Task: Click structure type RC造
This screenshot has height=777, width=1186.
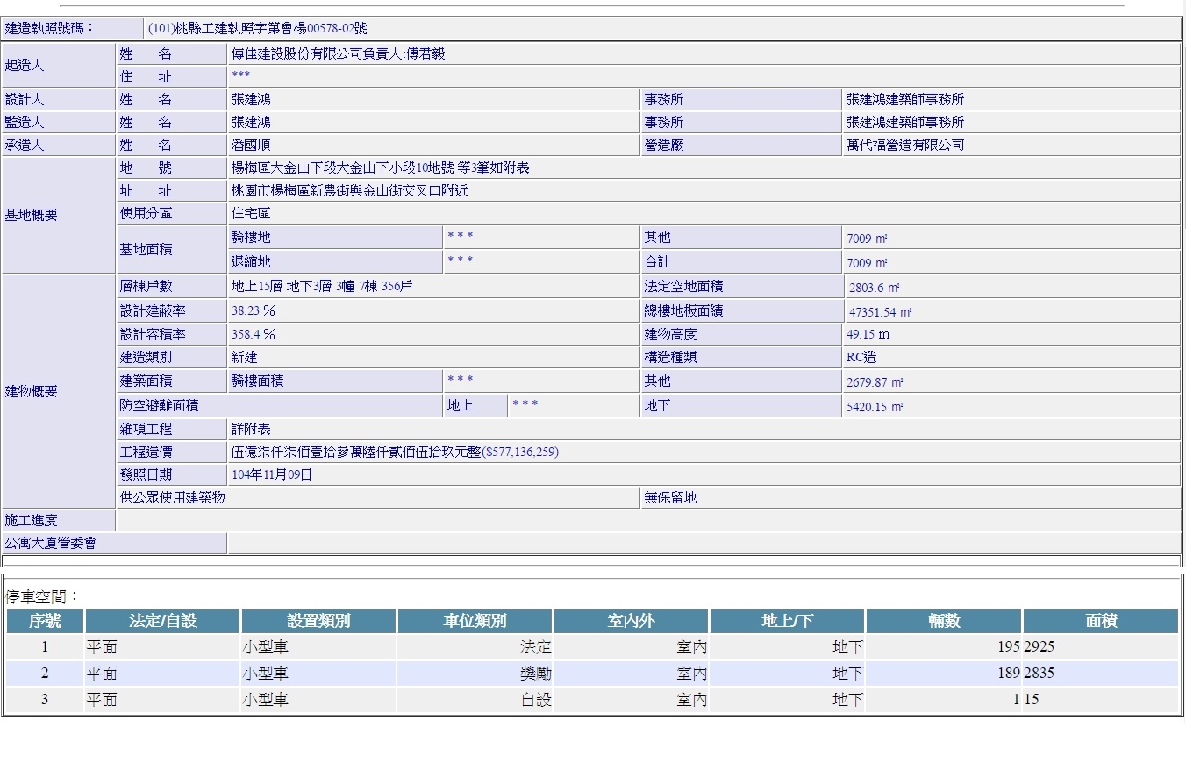Action: pyautogui.click(x=861, y=357)
